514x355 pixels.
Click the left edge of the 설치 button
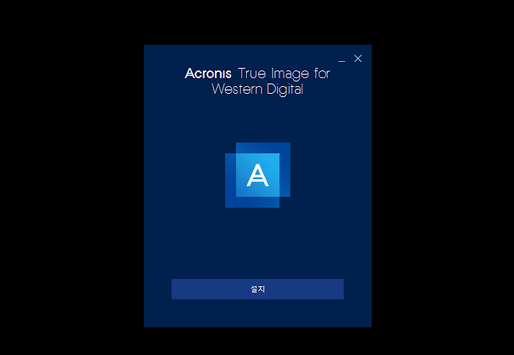click(x=177, y=289)
